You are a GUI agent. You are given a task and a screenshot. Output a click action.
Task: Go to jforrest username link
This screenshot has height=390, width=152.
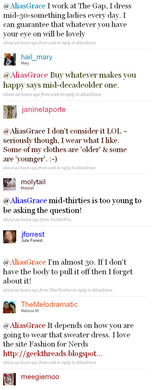point(32,234)
